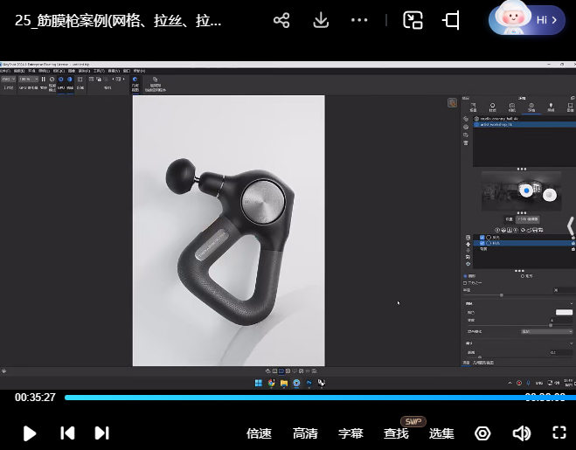Open the picture-in-picture mini window icon
The width and height of the screenshot is (576, 450).
(x=413, y=20)
